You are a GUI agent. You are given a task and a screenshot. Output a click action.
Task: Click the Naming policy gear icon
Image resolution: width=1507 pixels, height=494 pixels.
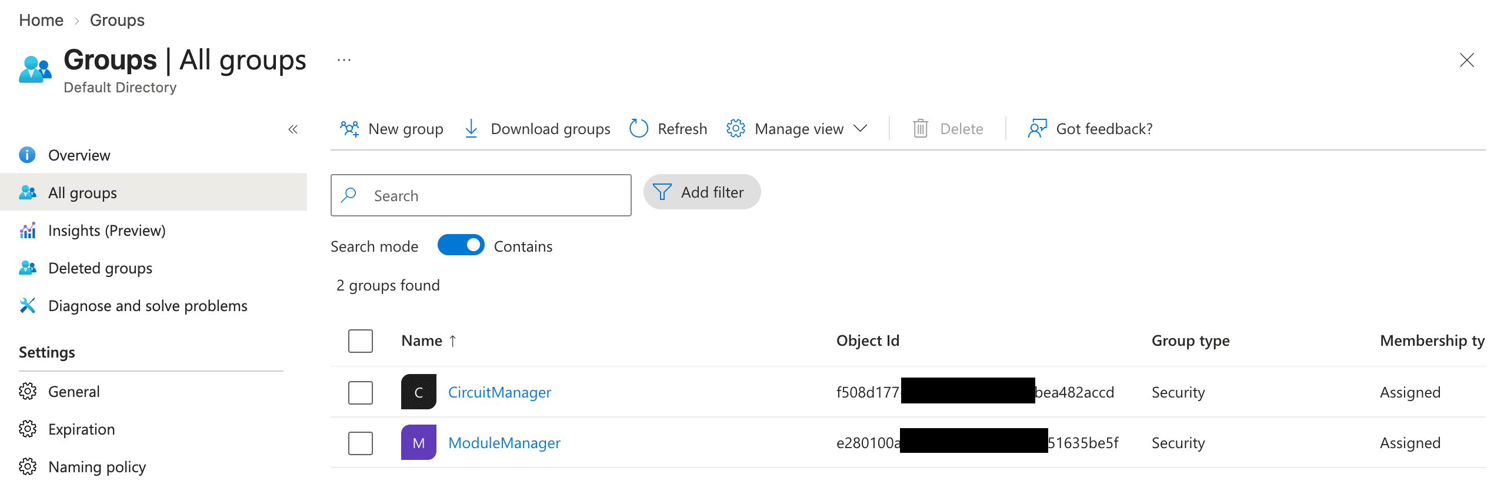(x=27, y=466)
